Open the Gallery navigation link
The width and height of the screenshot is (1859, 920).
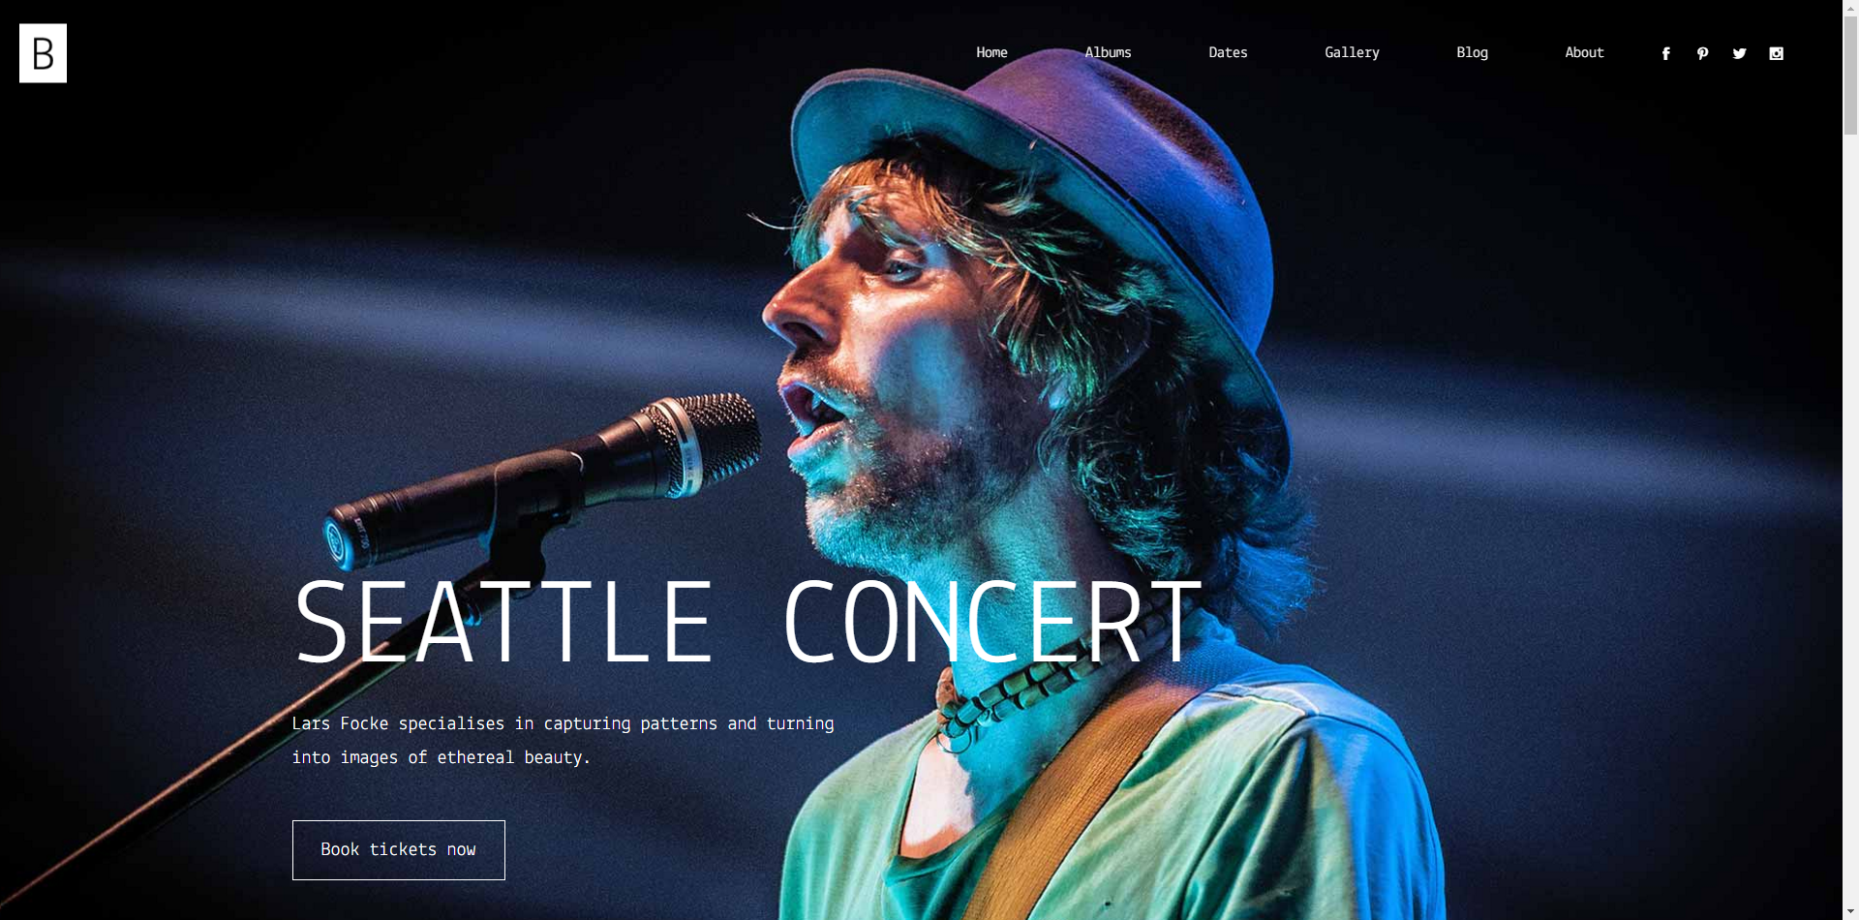point(1352,52)
